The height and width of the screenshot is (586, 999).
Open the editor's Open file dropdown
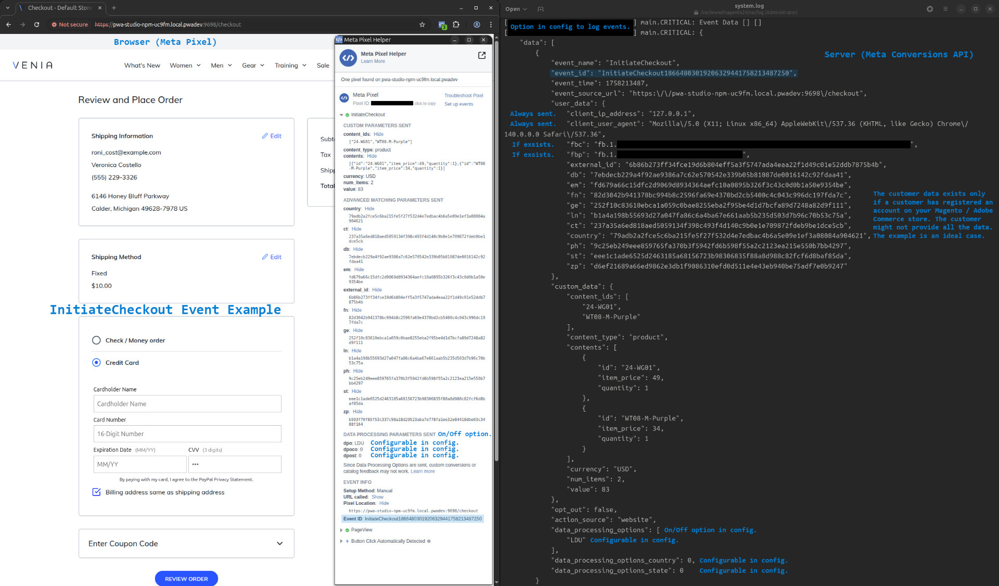(x=516, y=9)
